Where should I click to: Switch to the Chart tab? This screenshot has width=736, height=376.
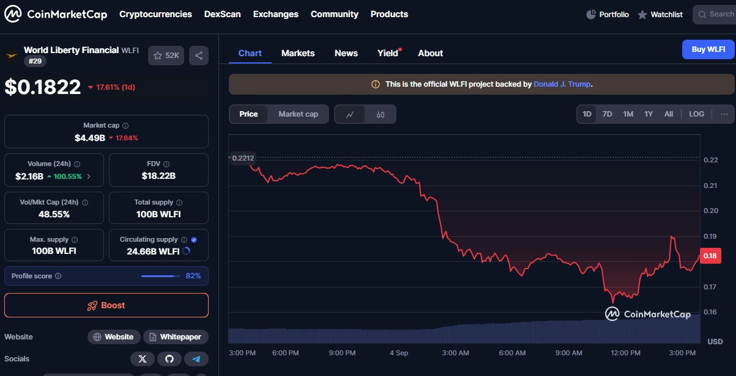click(250, 53)
